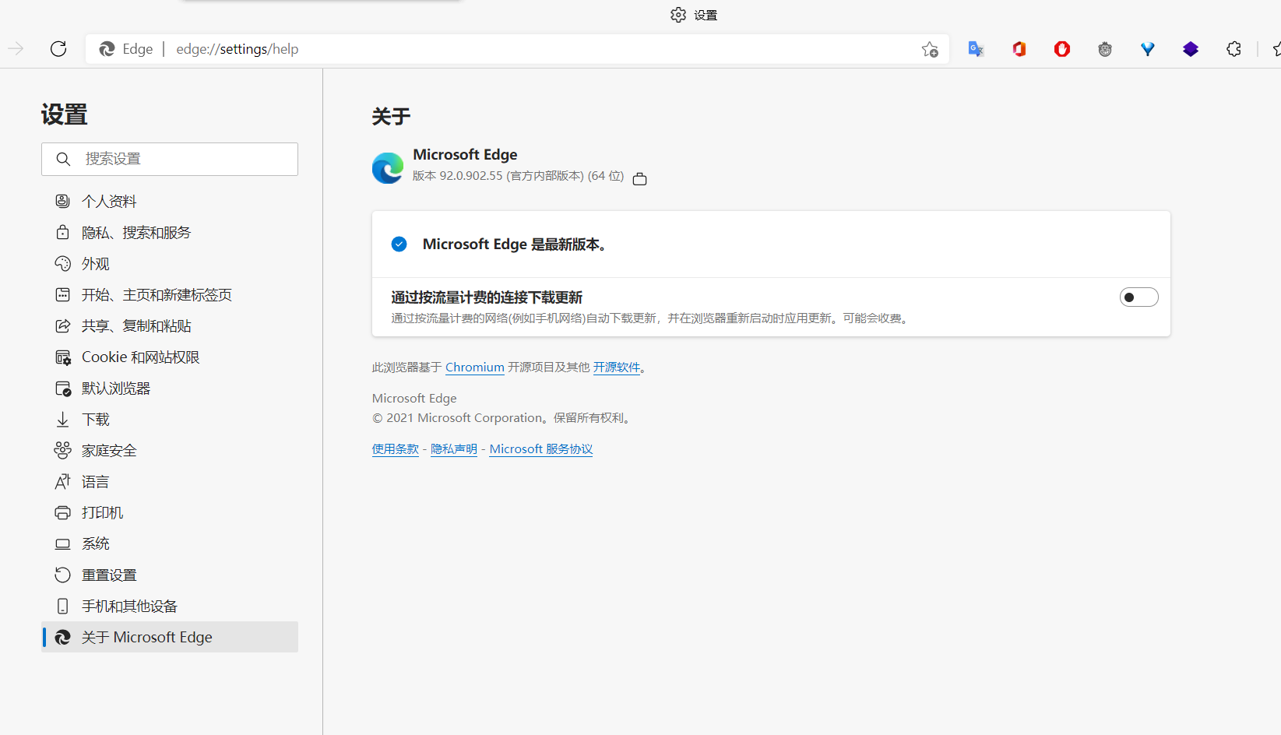1281x735 pixels.
Task: Open Google Translate extension icon
Action: 976,49
